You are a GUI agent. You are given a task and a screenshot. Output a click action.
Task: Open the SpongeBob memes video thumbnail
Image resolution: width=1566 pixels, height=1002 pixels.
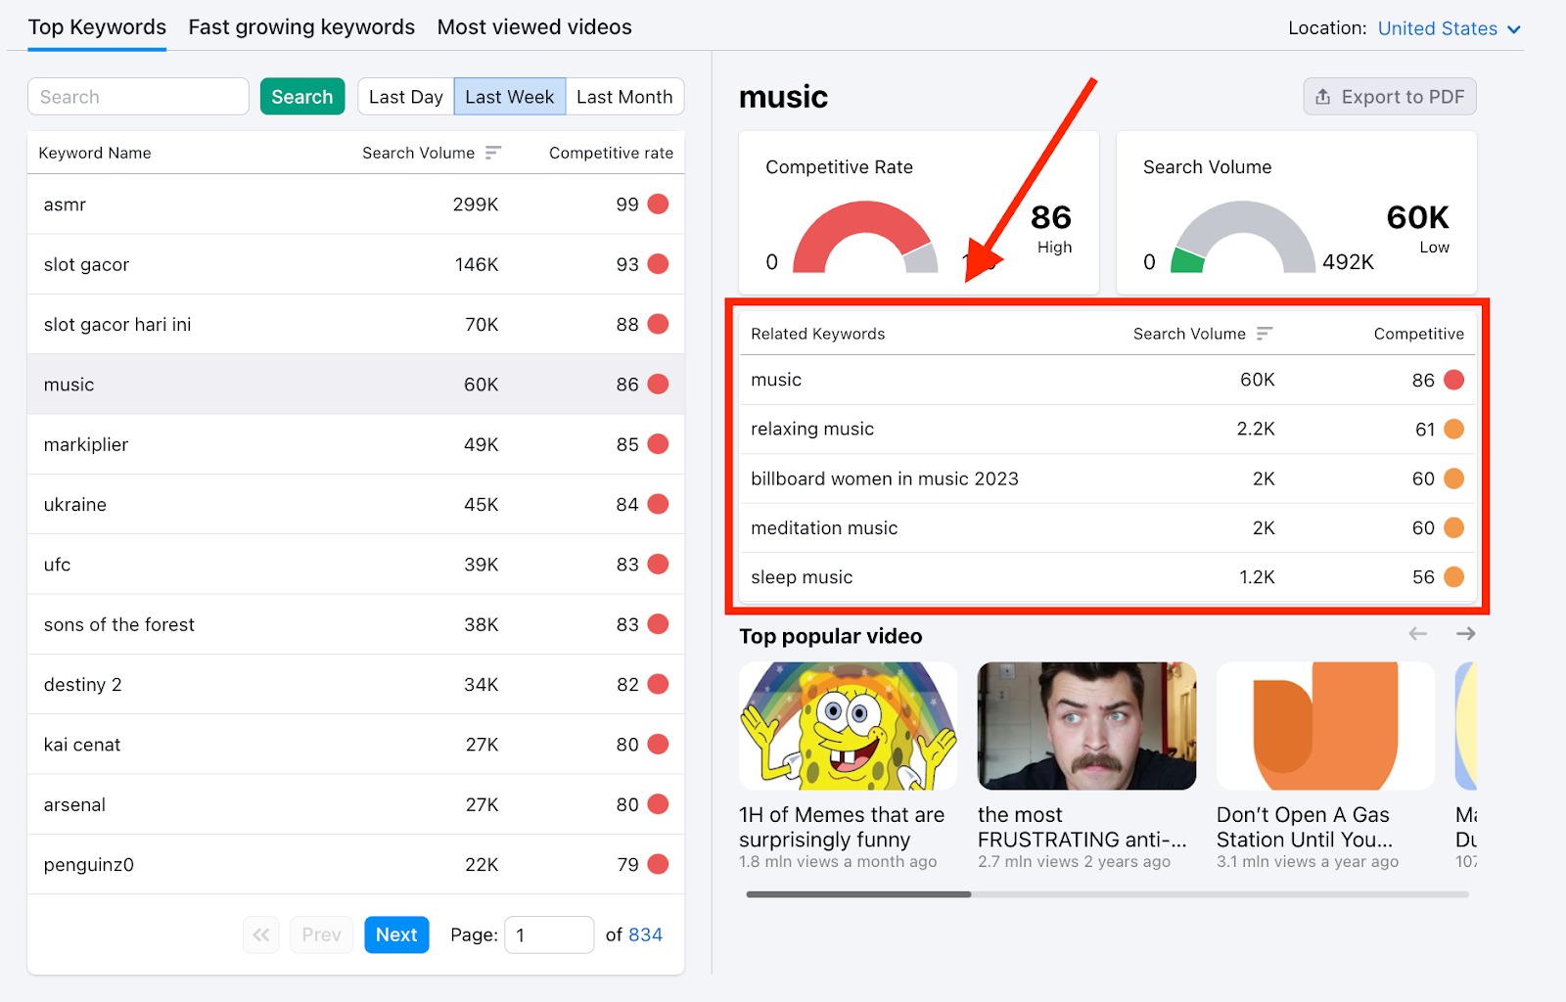click(848, 725)
